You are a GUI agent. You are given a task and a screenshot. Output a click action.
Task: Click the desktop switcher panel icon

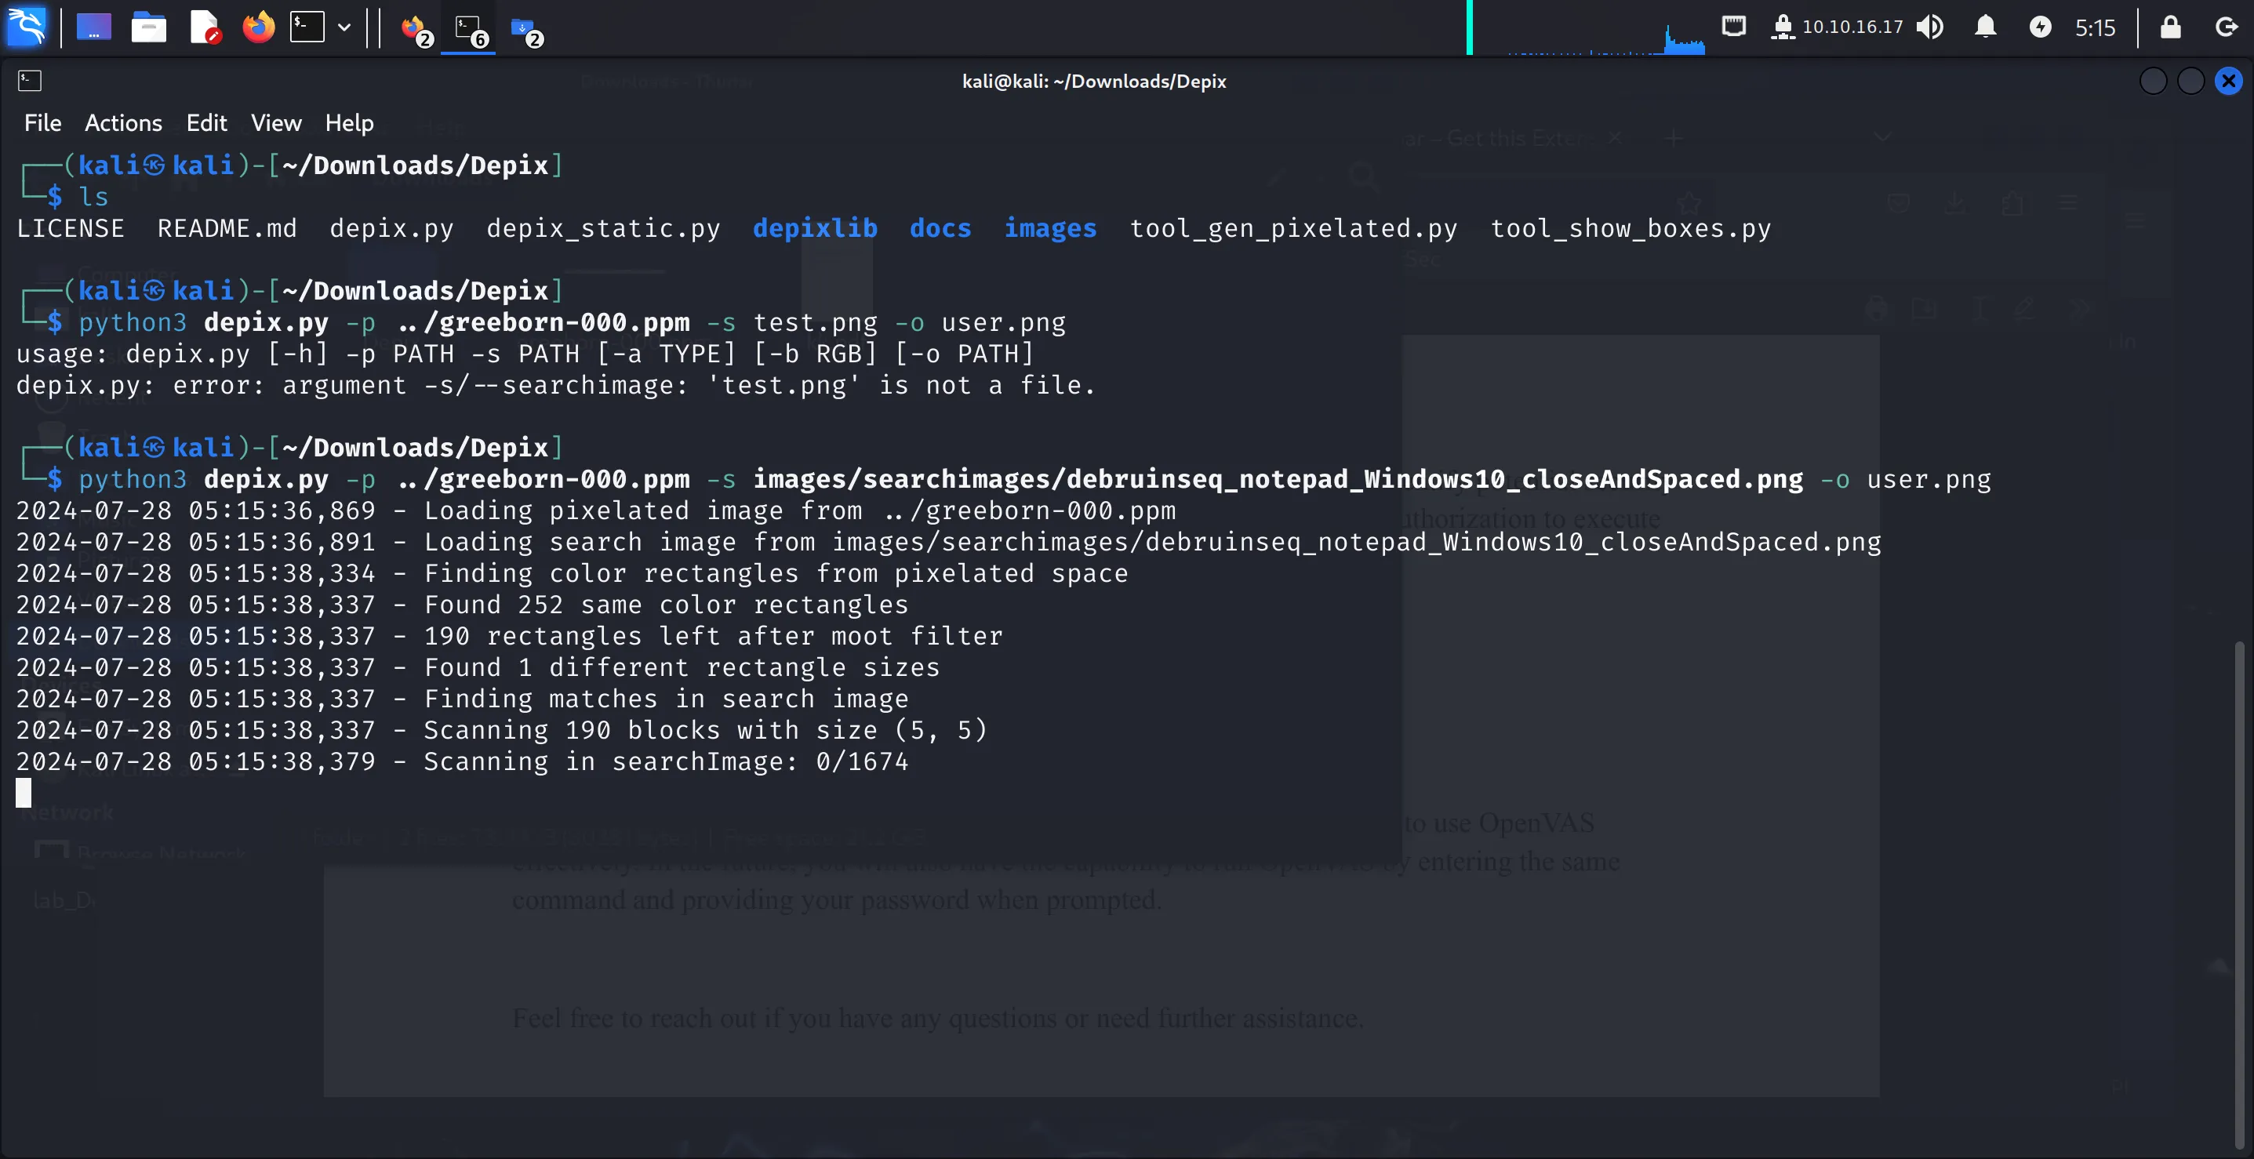tap(93, 27)
